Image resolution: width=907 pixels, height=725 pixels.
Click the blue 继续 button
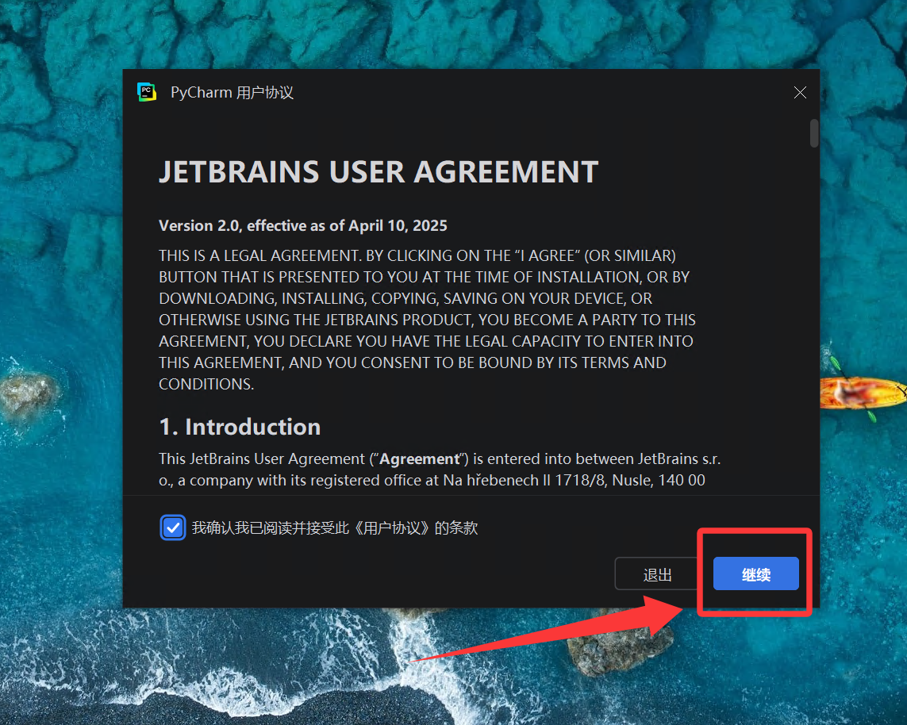tap(755, 573)
